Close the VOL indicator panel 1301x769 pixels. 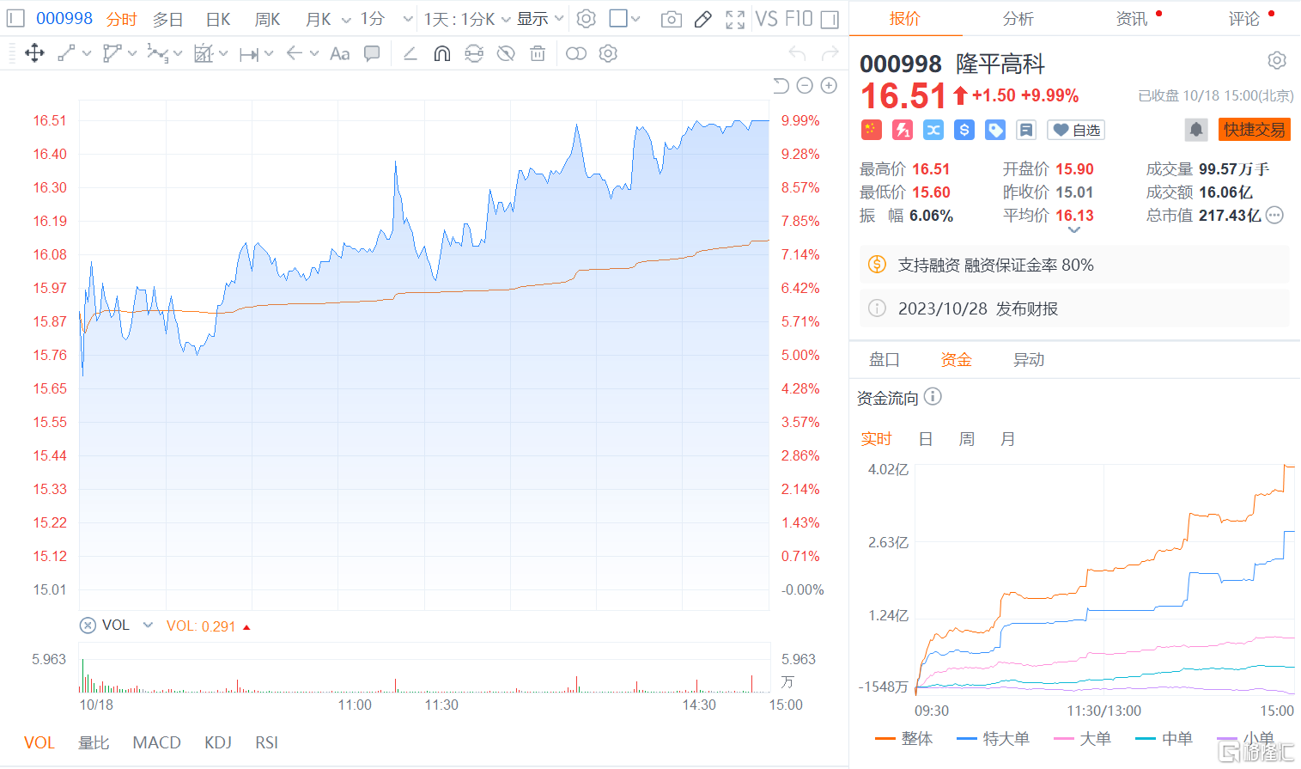tap(88, 626)
